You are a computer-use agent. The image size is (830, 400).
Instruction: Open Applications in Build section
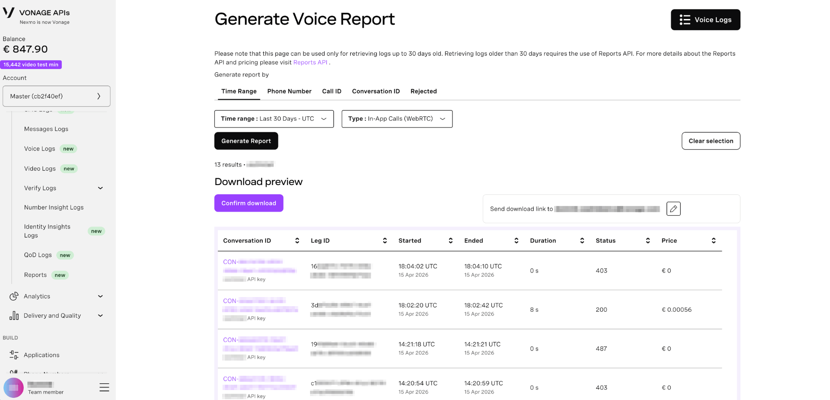(42, 355)
